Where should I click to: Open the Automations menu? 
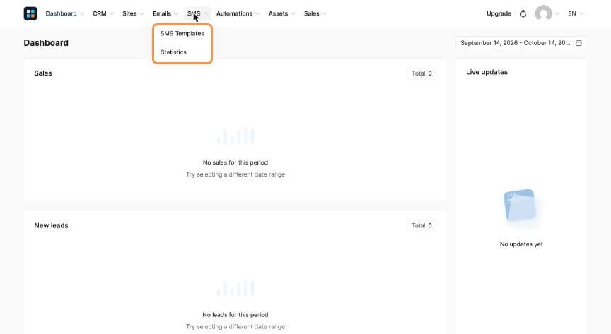click(x=238, y=13)
